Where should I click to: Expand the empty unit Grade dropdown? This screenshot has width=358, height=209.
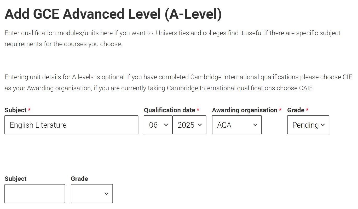[x=92, y=193]
